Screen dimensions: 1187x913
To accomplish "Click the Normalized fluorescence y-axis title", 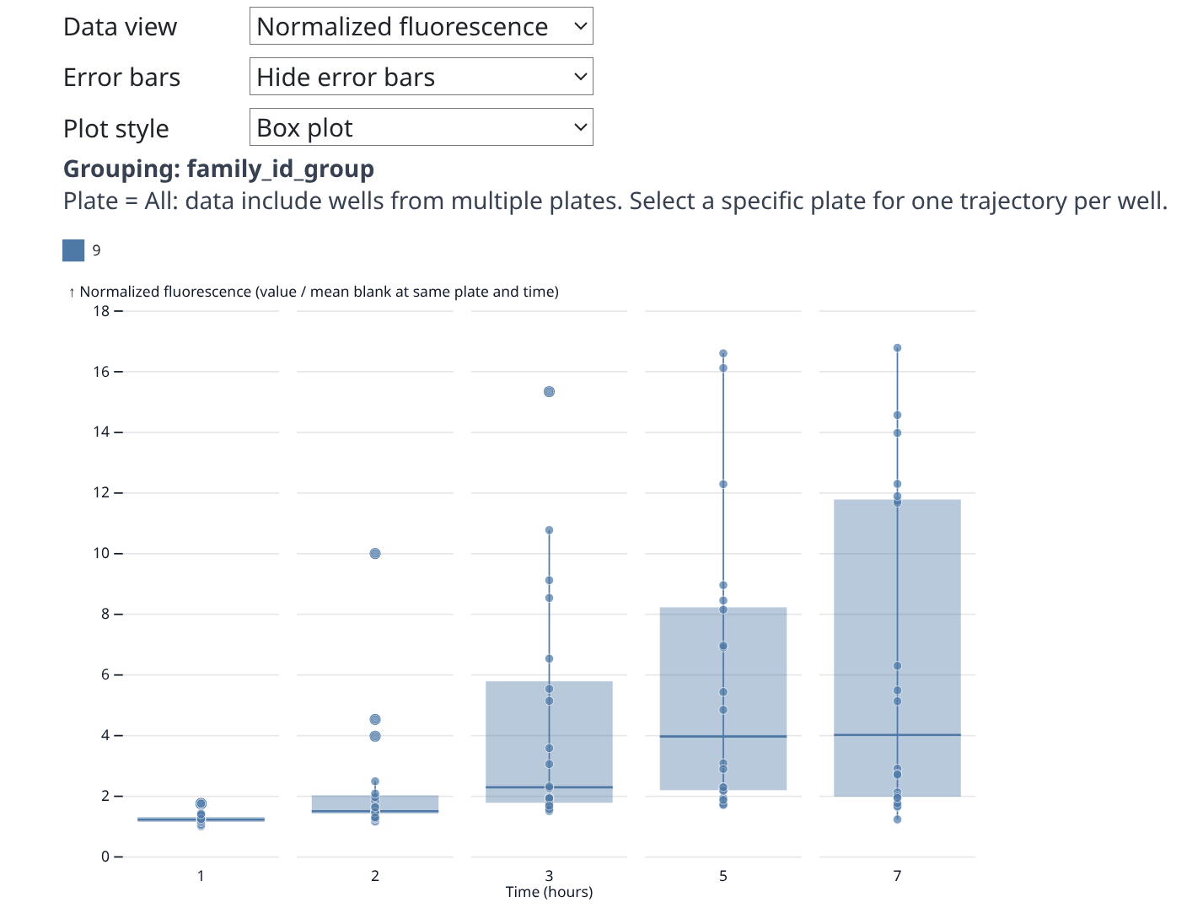I will click(319, 292).
